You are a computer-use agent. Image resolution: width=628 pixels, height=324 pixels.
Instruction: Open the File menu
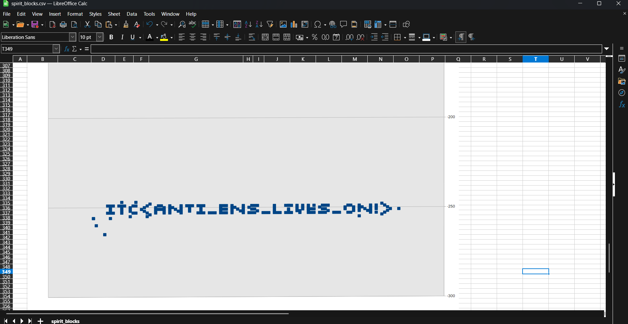click(7, 14)
